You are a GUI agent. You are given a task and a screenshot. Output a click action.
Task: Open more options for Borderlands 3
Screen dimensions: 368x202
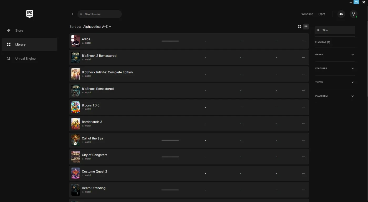pos(304,124)
